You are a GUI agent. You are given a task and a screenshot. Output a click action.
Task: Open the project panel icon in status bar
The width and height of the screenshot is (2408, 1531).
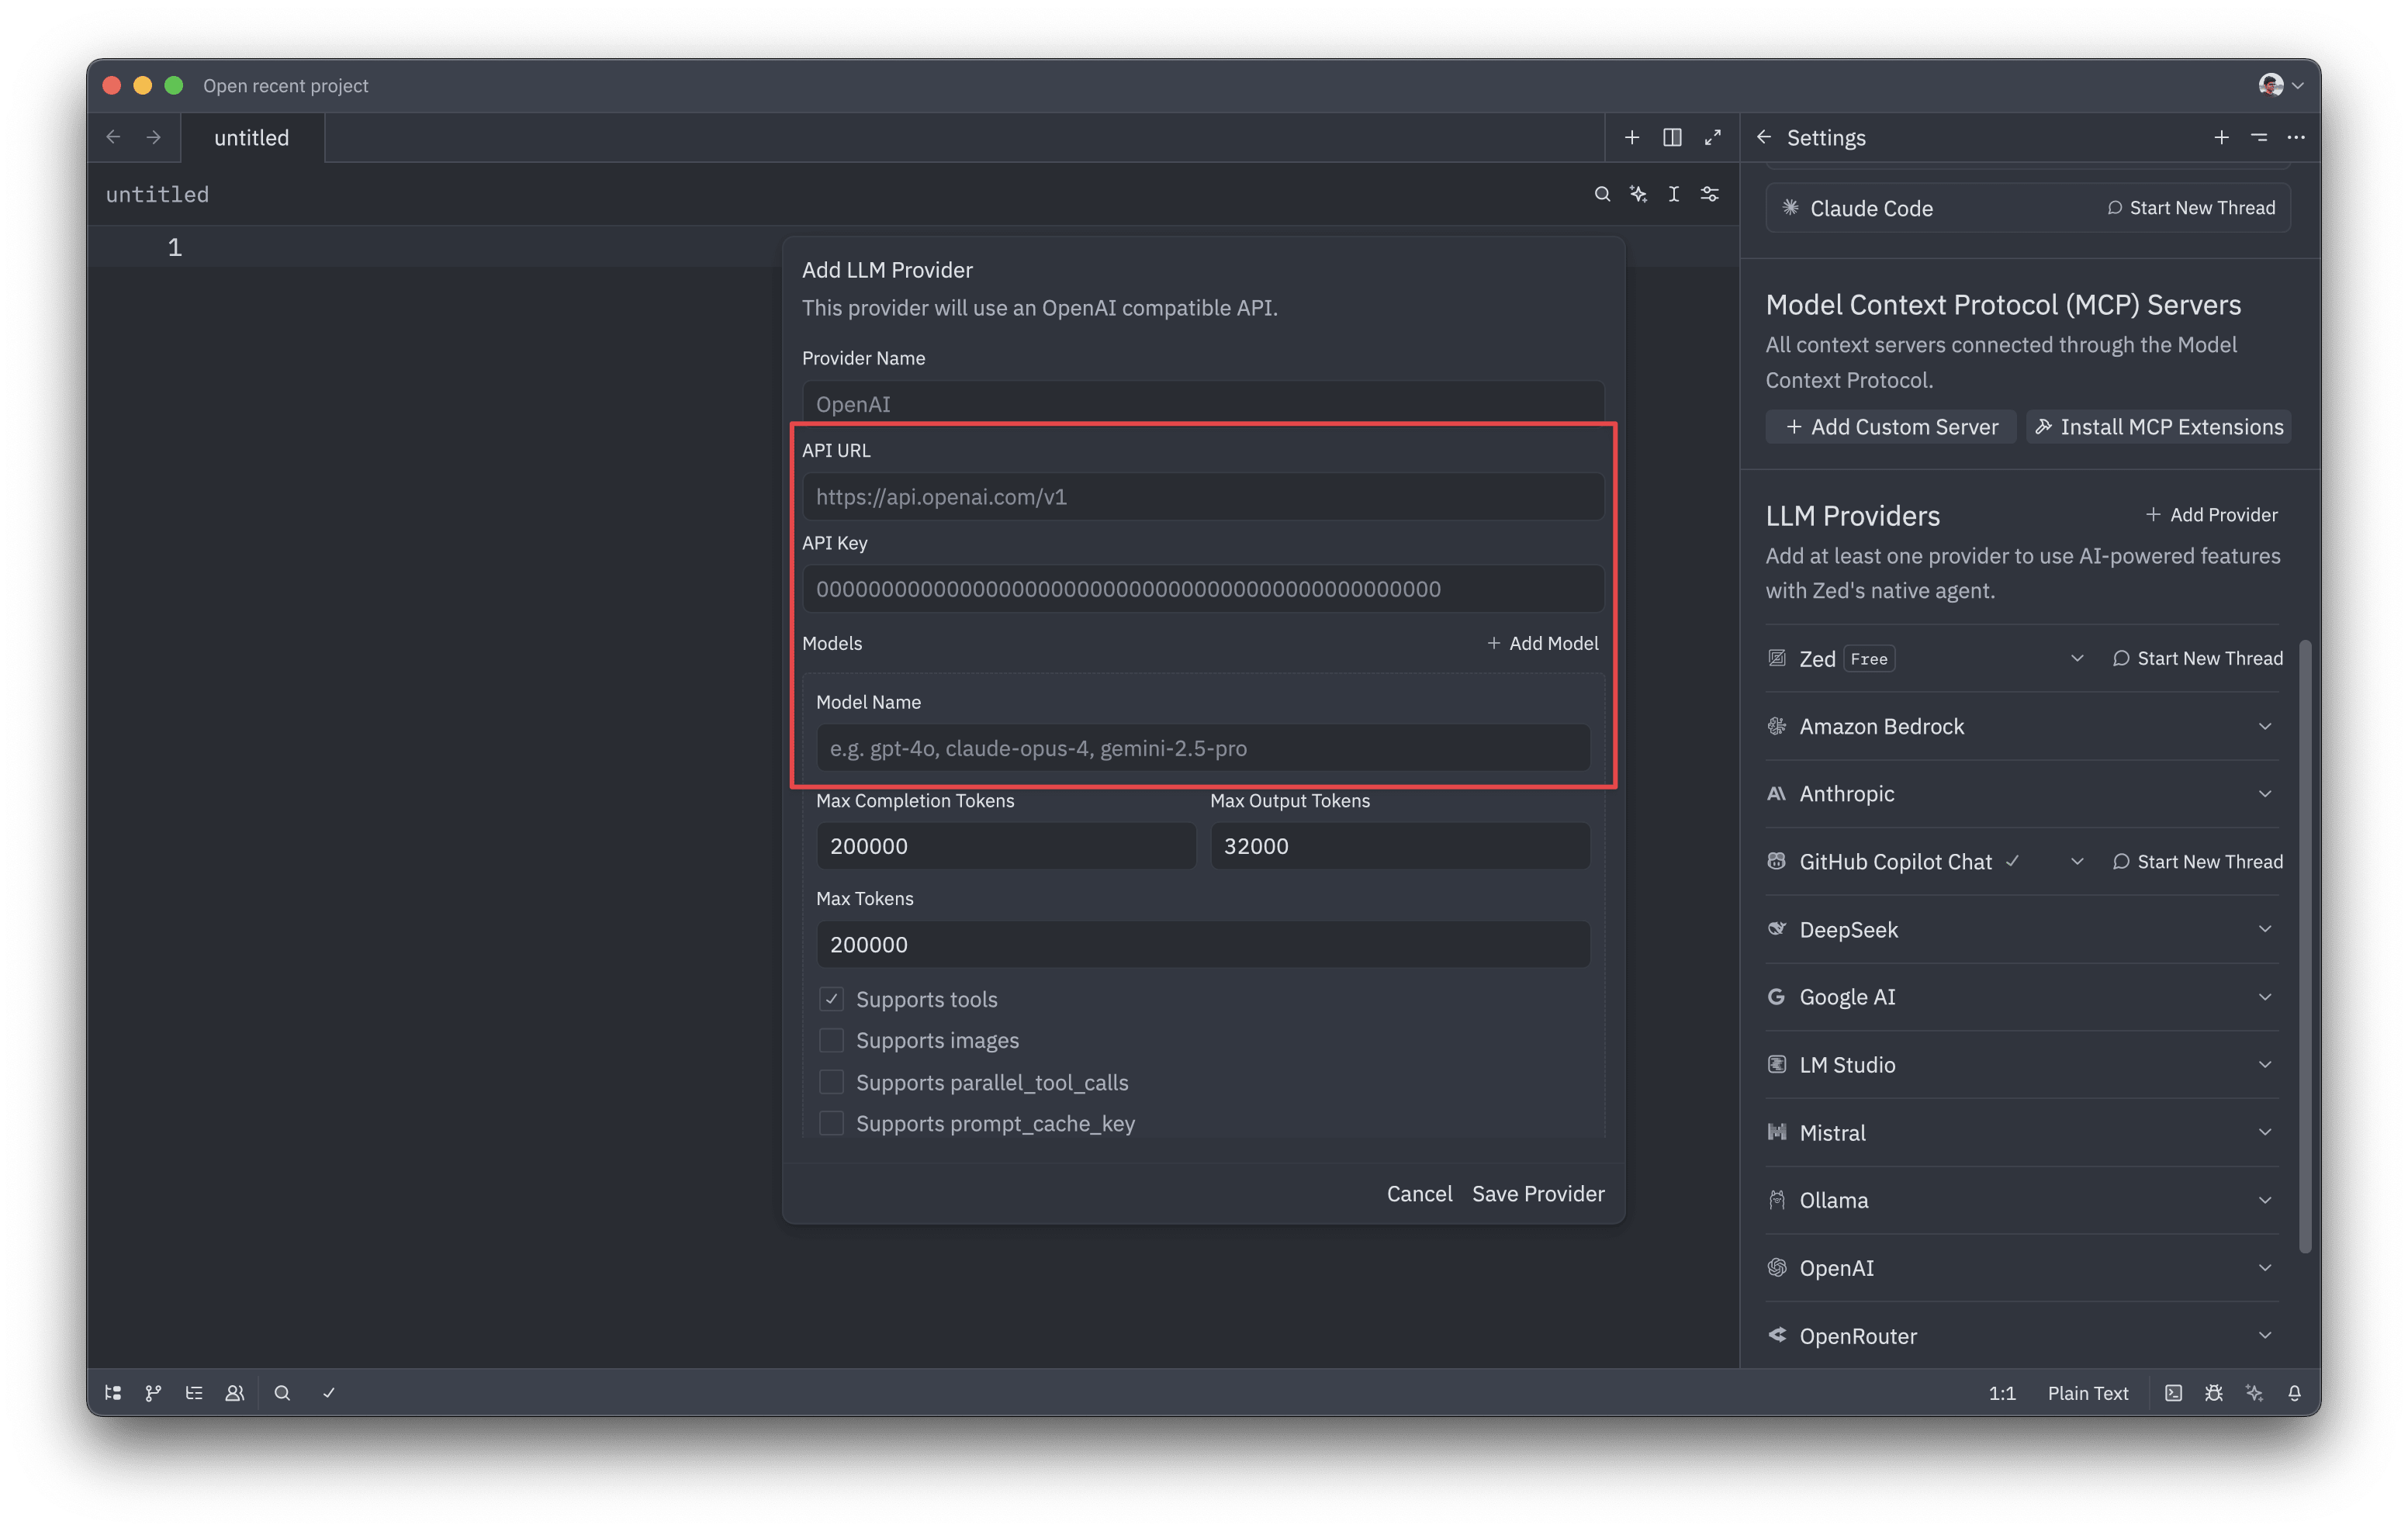113,1392
